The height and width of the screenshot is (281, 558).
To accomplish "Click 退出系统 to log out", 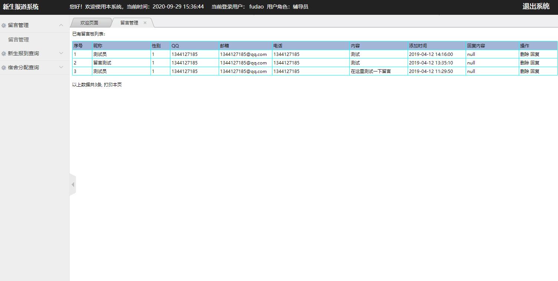I will 536,6.
